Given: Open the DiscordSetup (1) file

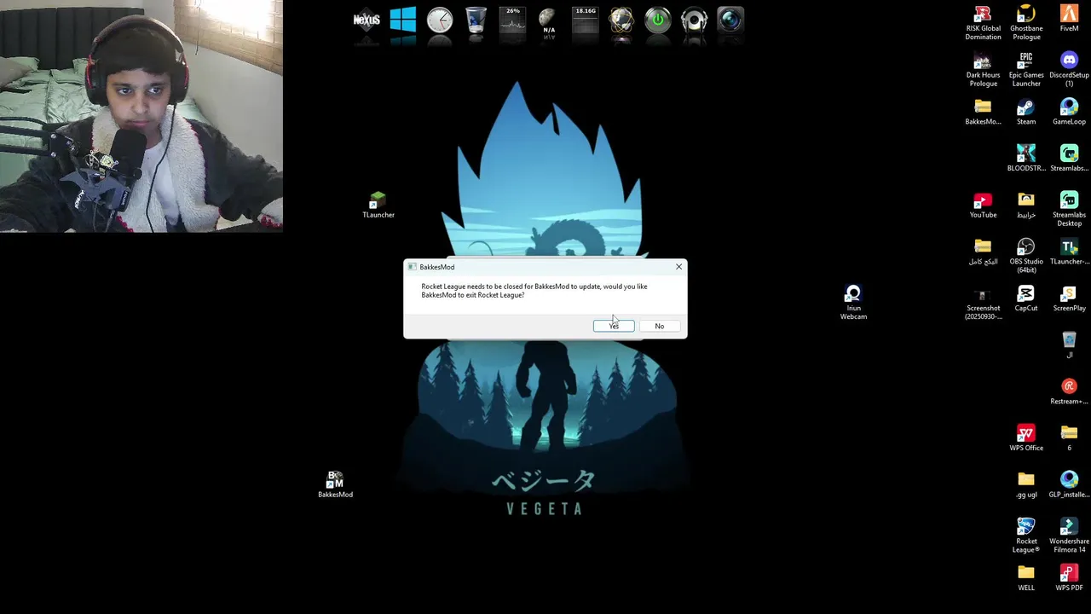Looking at the screenshot, I should (1069, 70).
